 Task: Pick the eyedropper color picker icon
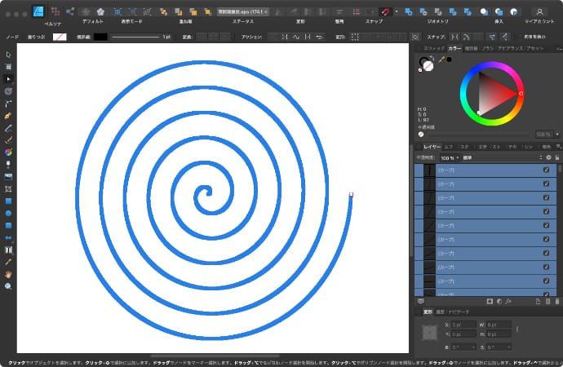(440, 60)
